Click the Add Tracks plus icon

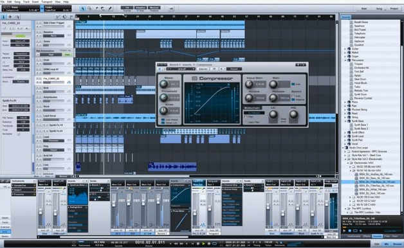10,17
